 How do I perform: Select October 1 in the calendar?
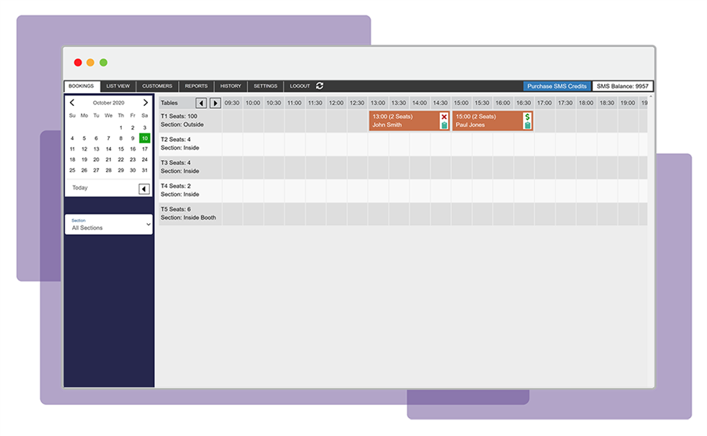121,128
